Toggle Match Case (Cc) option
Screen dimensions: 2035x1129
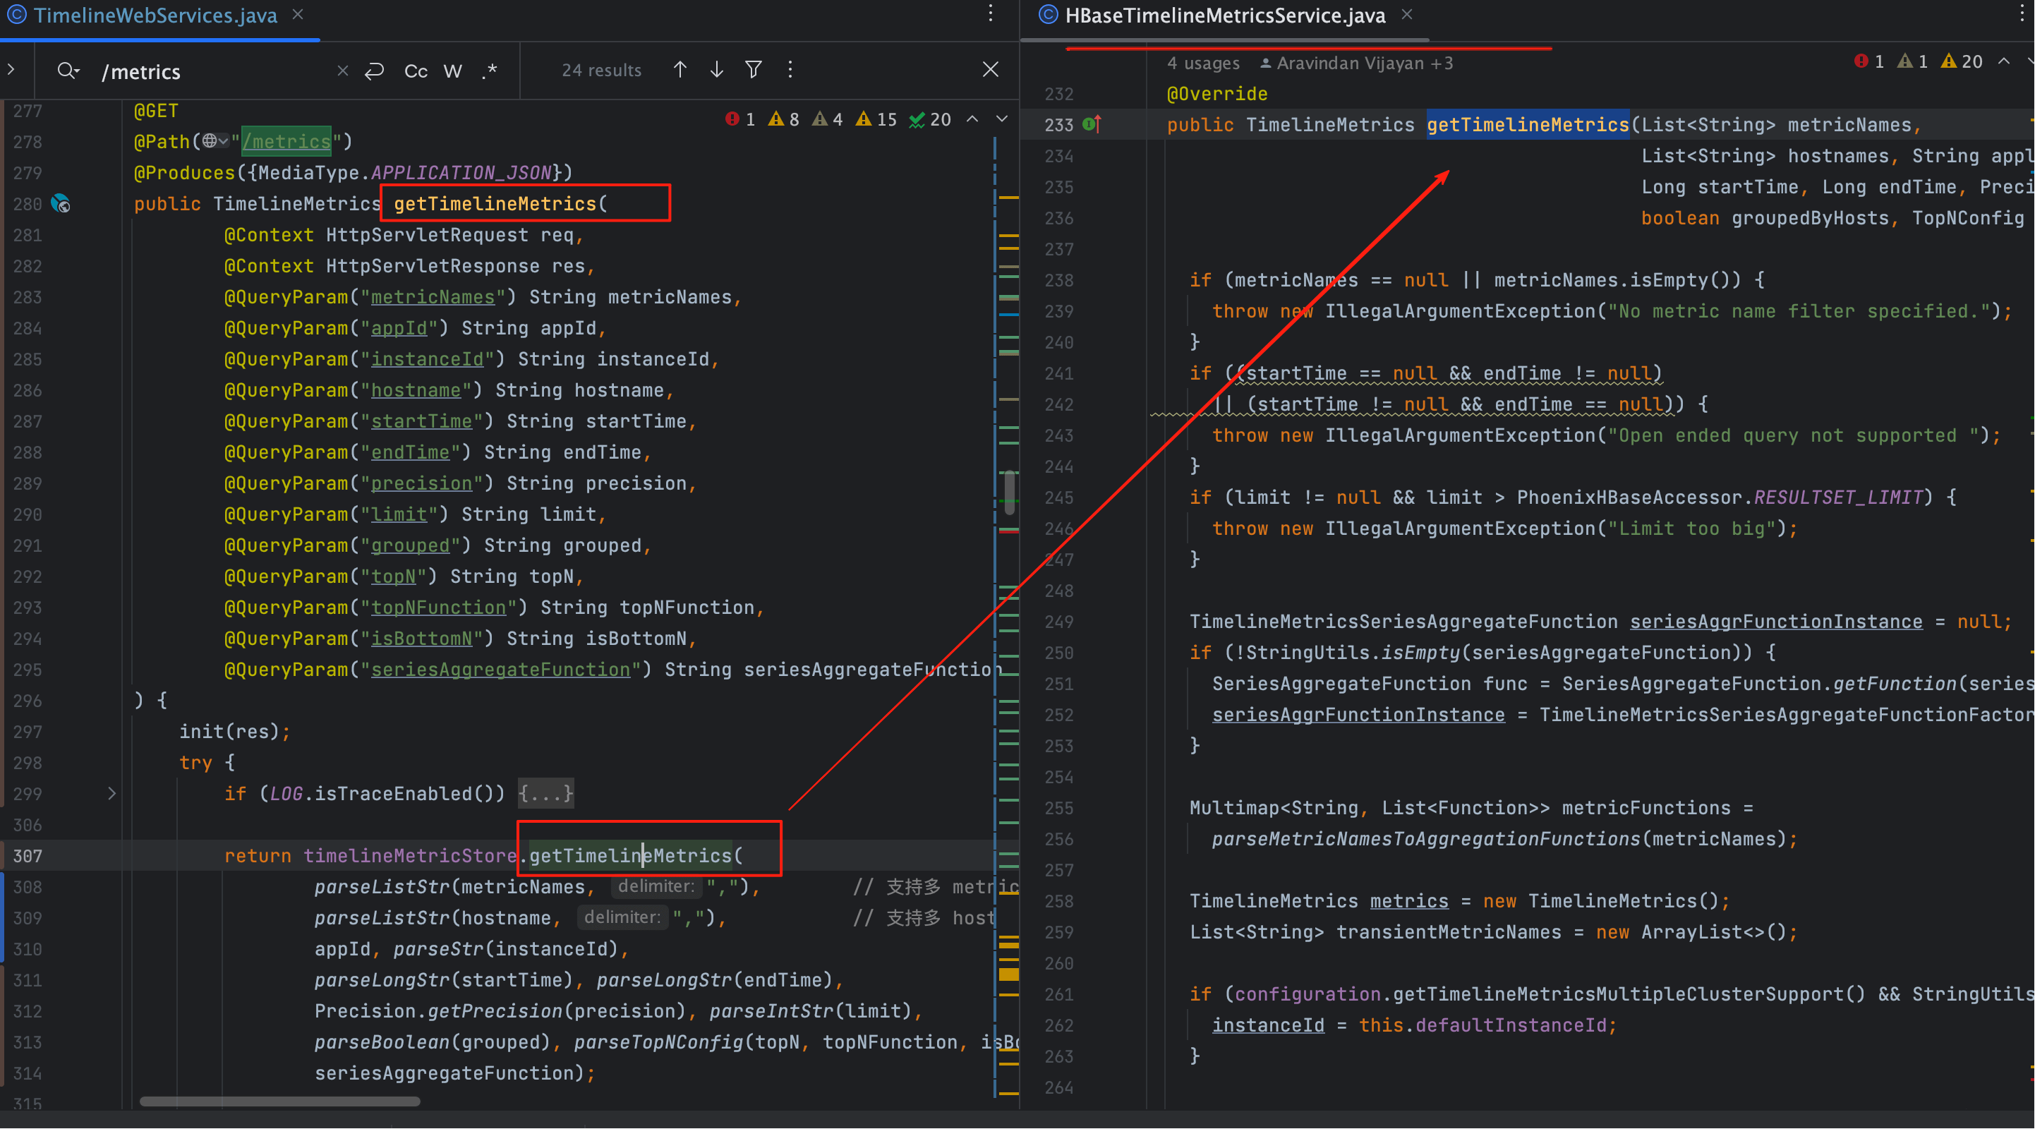coord(416,71)
